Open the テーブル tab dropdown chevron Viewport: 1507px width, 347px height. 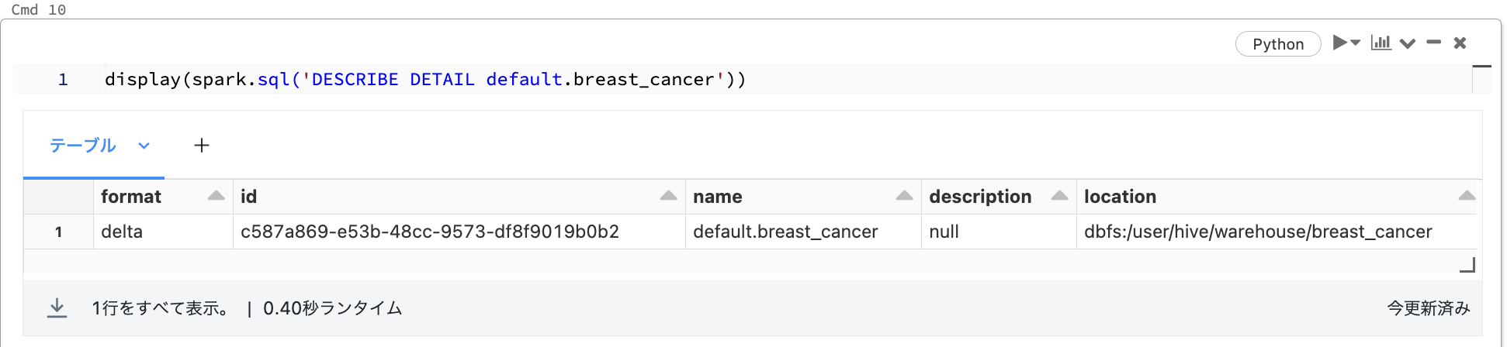tap(144, 146)
